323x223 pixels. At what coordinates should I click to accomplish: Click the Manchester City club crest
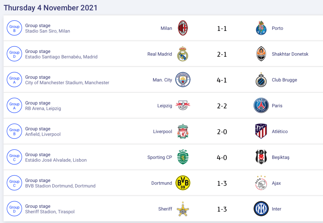(183, 80)
